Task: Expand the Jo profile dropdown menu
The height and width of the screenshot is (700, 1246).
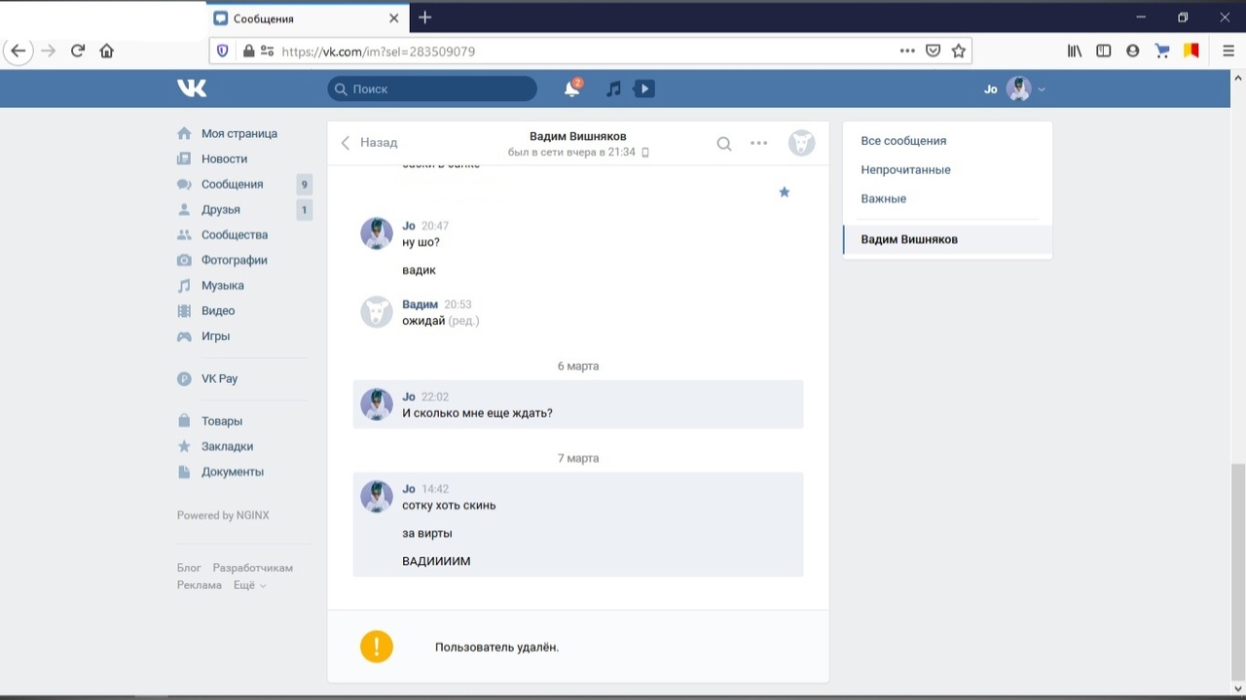Action: [1016, 88]
